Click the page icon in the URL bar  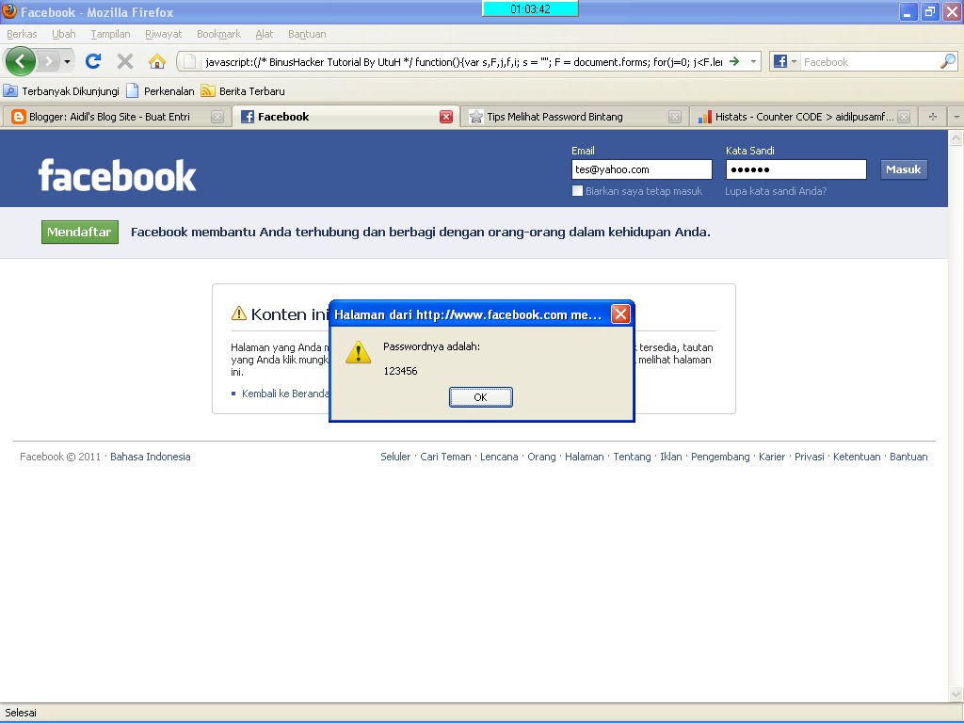point(190,61)
